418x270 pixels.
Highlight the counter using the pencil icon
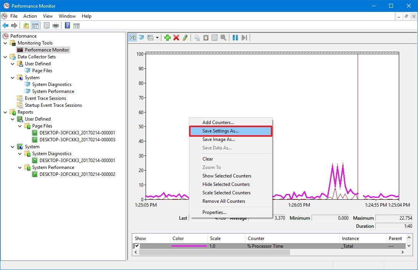(184, 37)
